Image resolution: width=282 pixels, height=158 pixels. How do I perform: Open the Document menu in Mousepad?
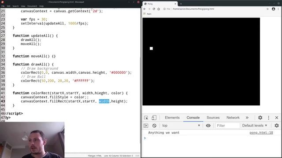[32, 6]
